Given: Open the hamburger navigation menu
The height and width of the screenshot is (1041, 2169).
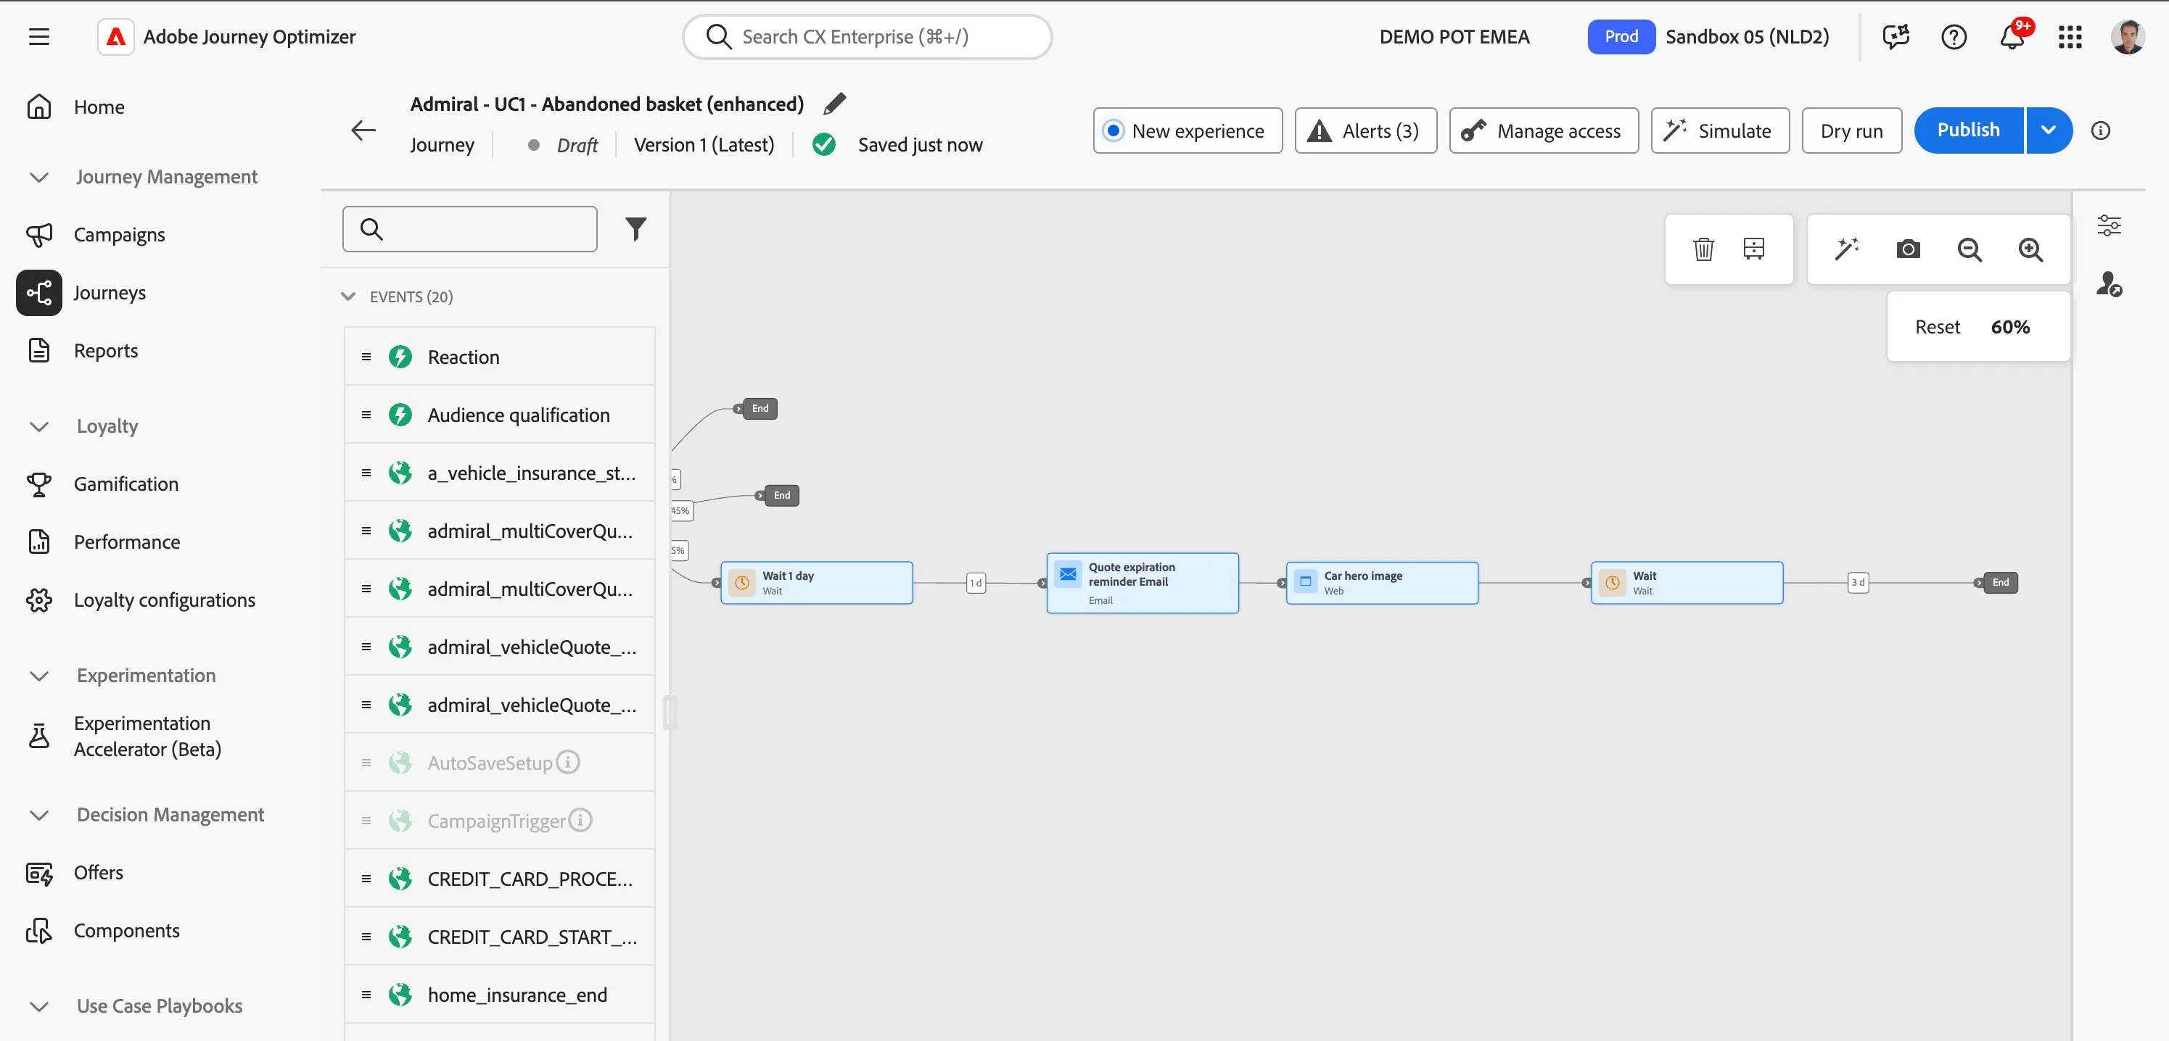Looking at the screenshot, I should pos(38,36).
